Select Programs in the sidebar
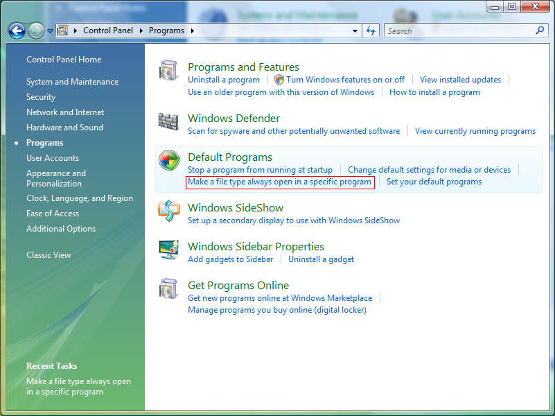 (x=44, y=143)
